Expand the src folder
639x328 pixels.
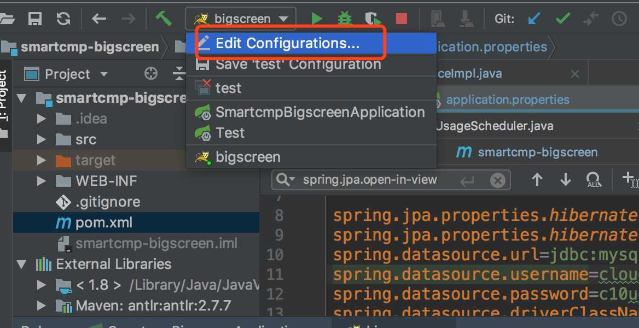click(x=41, y=140)
